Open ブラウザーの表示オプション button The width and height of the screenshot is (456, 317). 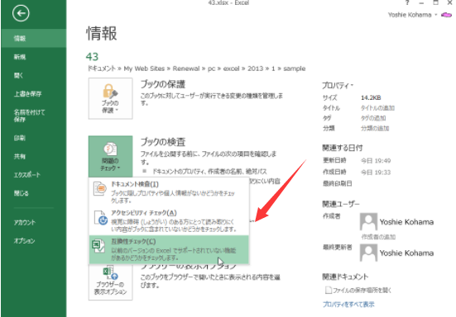click(x=111, y=282)
